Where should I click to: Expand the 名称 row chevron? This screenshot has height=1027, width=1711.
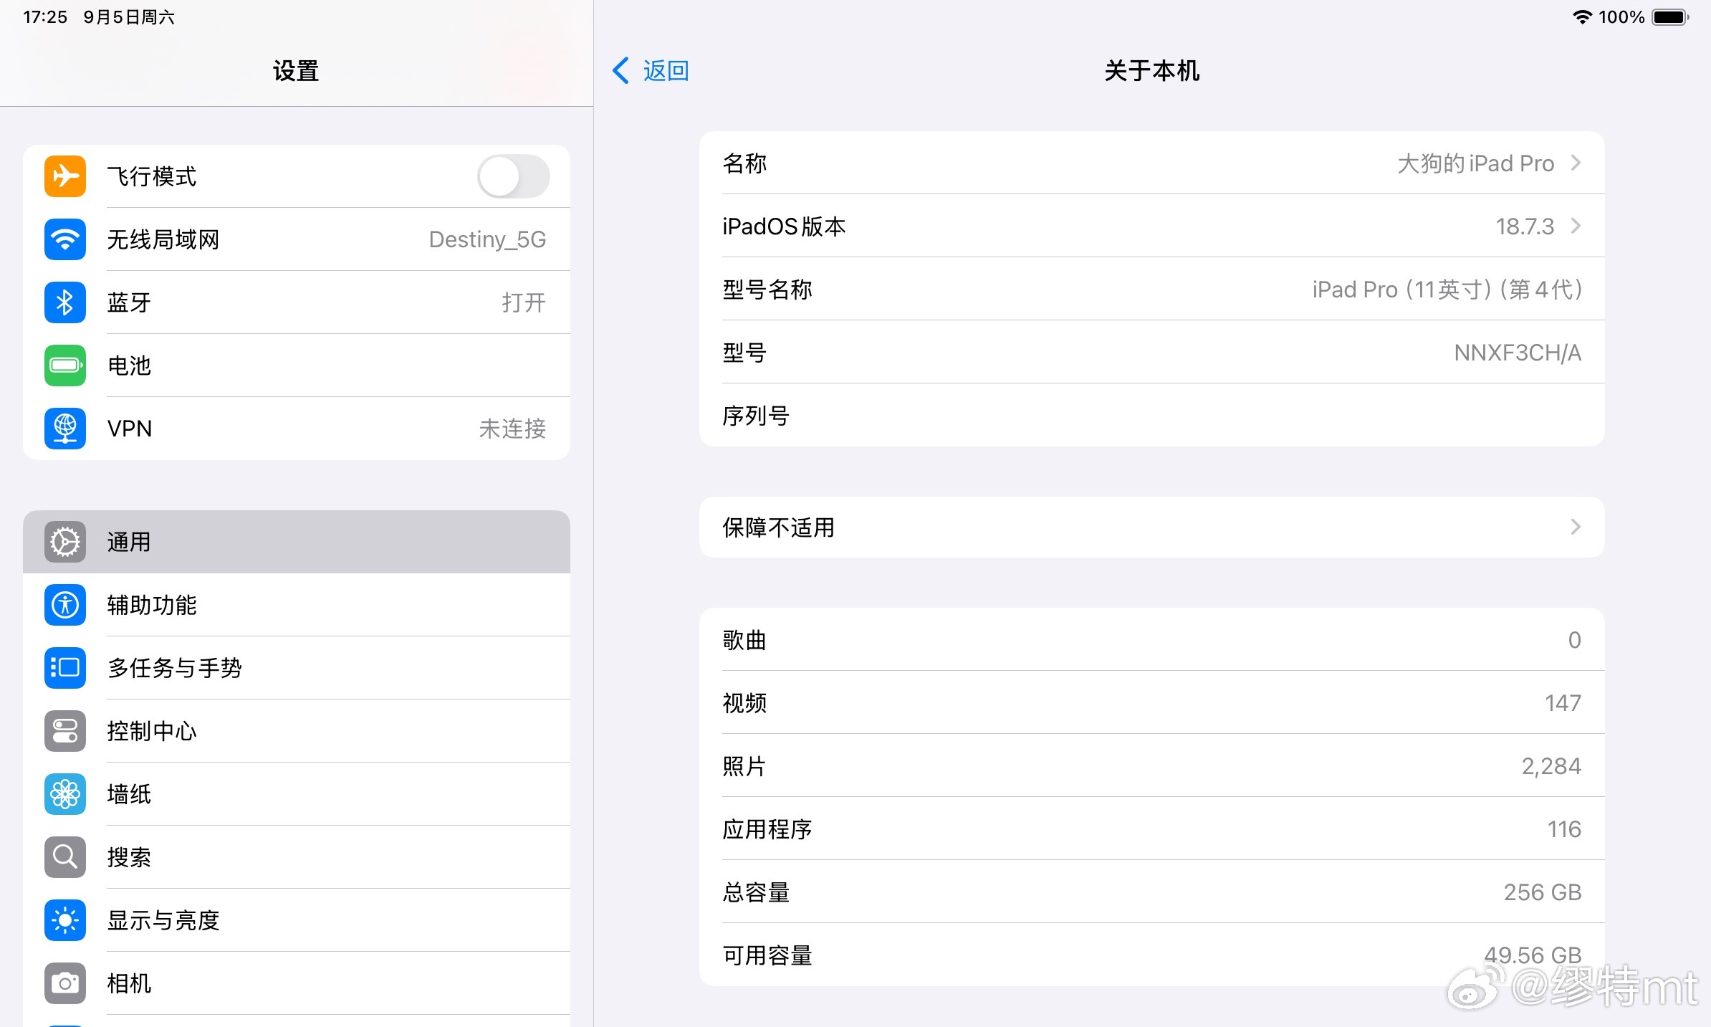click(1576, 163)
